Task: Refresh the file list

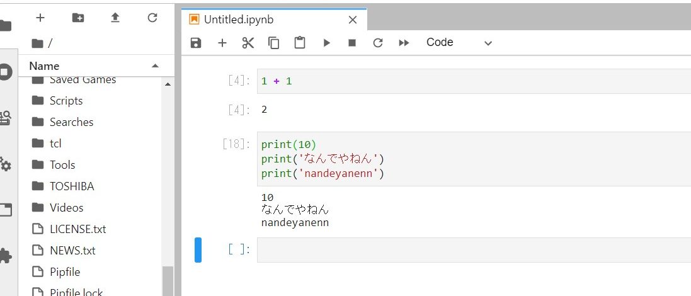Action: point(152,18)
